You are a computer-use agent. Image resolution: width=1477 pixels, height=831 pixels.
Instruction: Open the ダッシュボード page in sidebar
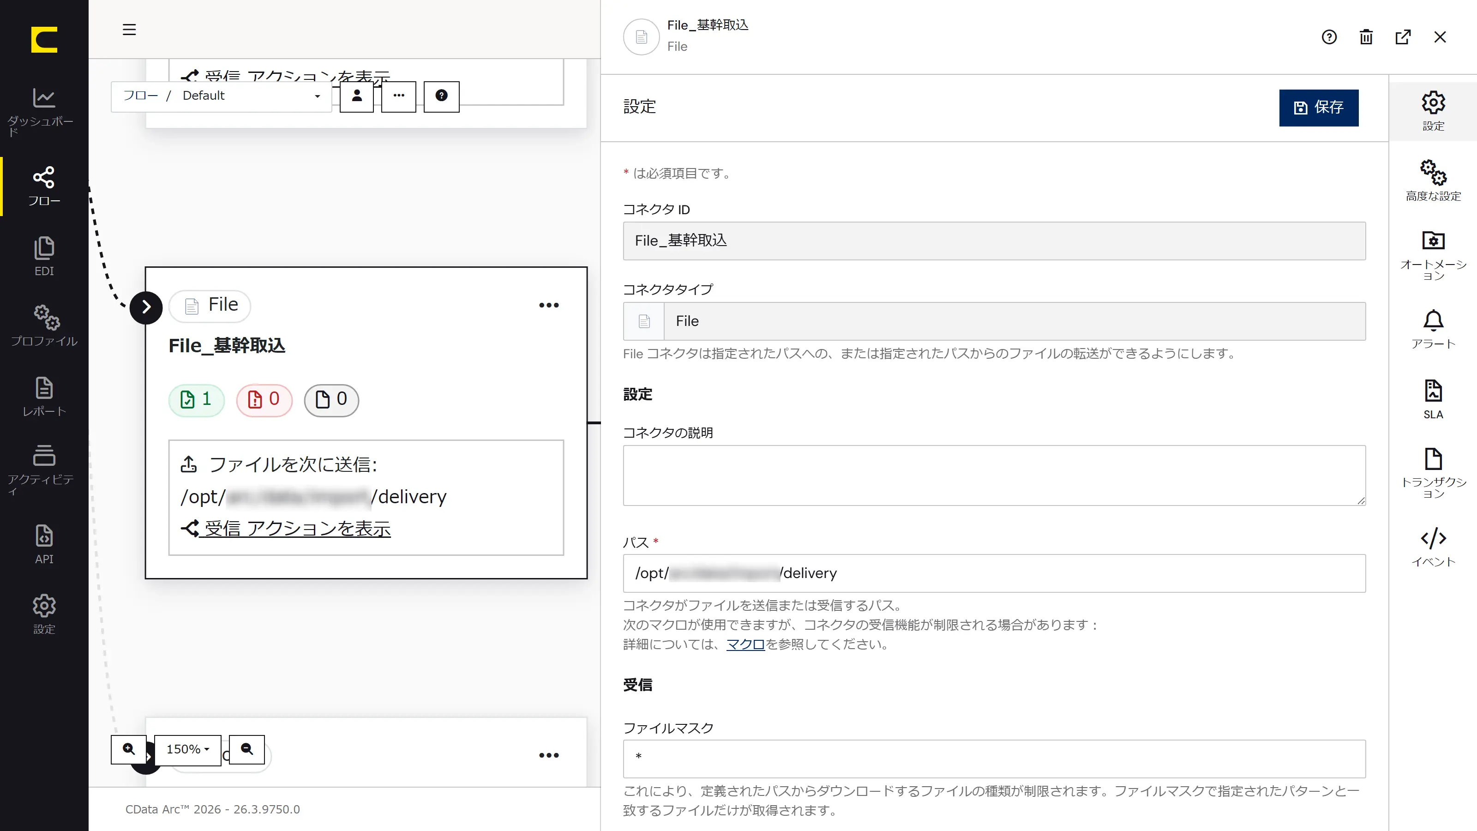[x=44, y=112]
